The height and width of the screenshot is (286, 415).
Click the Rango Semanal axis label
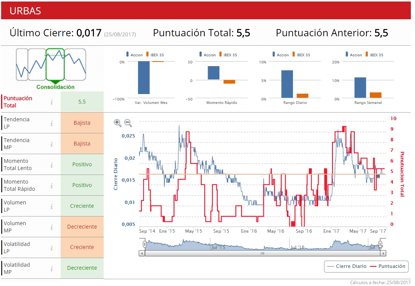(368, 103)
